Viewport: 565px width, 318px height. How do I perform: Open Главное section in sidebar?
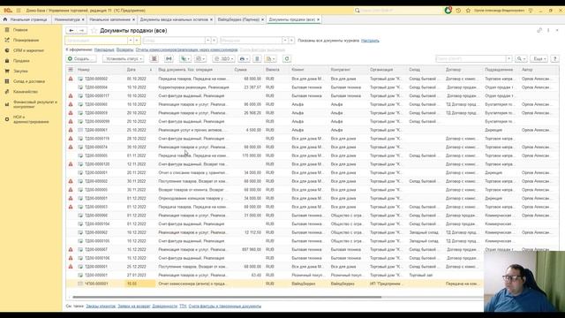pos(20,30)
